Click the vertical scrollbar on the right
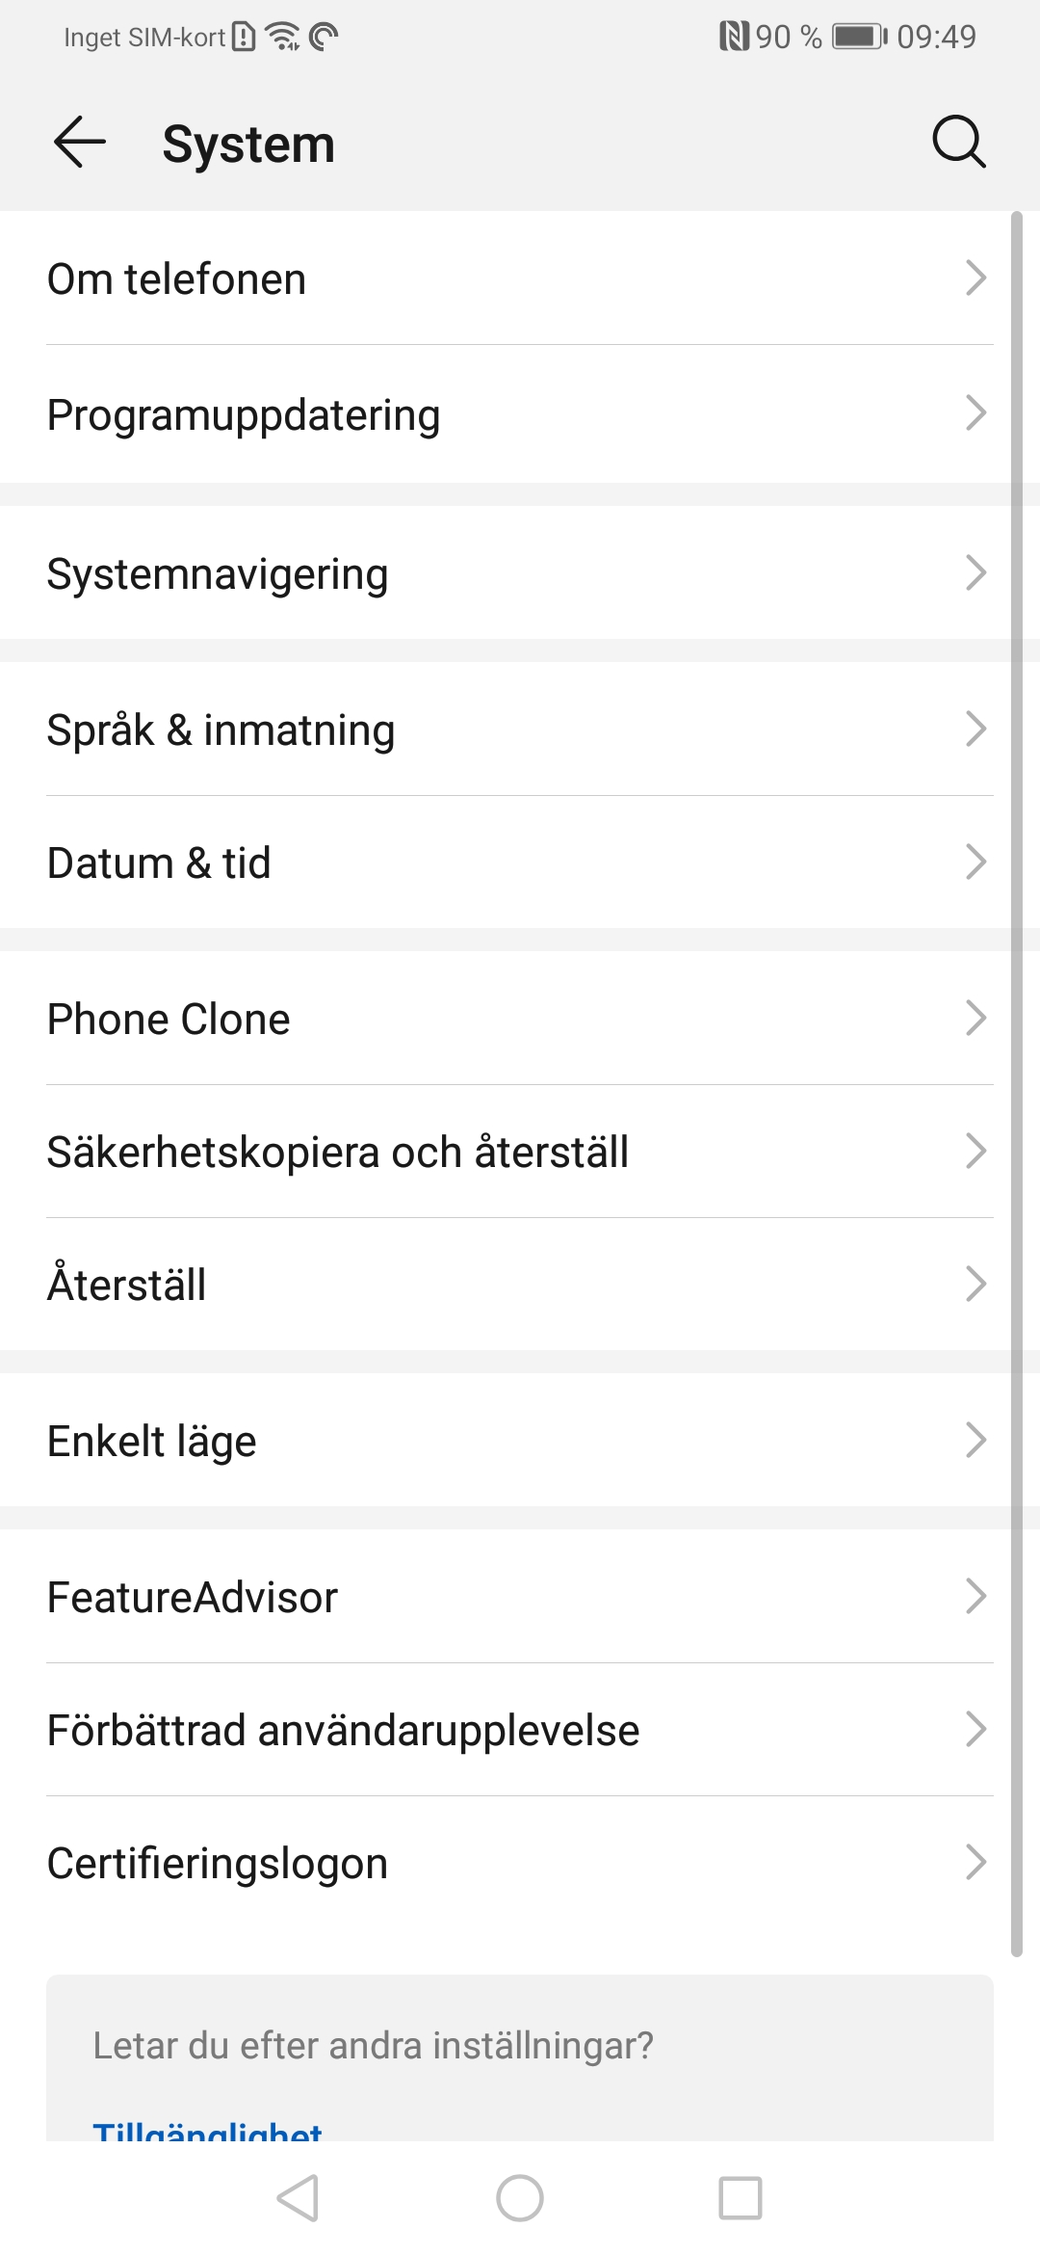 click(1016, 1079)
